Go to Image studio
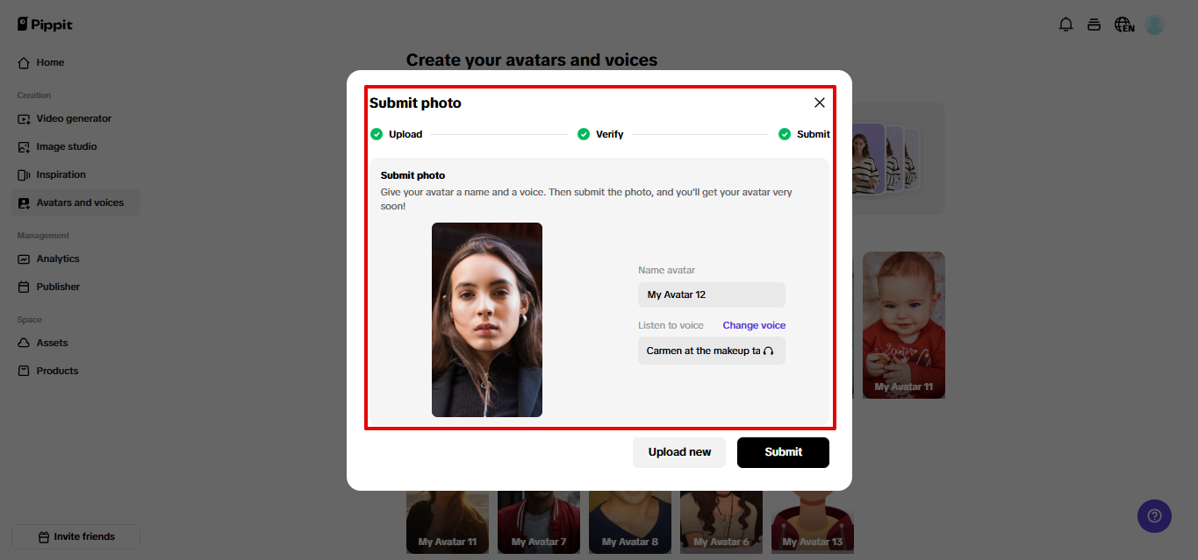 [67, 146]
